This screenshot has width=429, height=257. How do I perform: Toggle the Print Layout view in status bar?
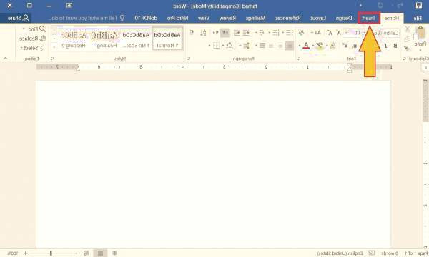click(x=100, y=253)
